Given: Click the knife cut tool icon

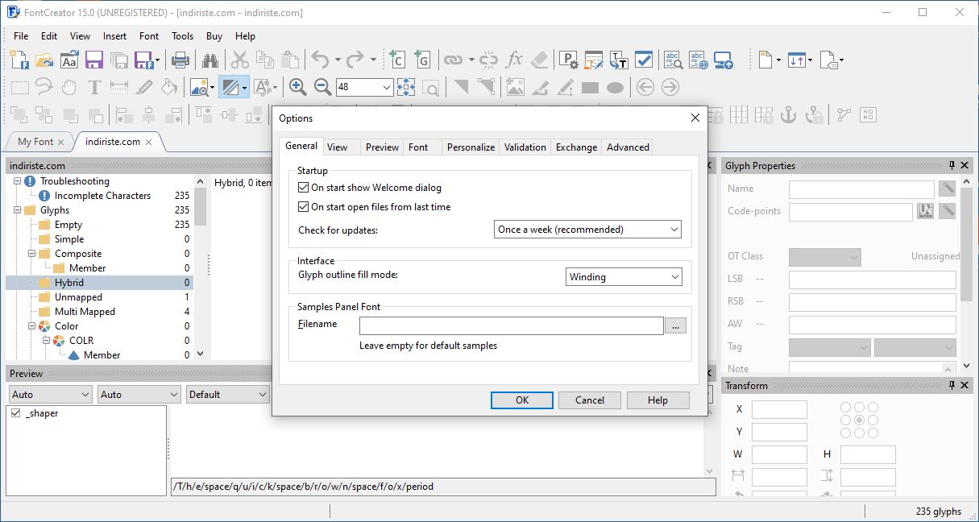Looking at the screenshot, I should pos(144,87).
